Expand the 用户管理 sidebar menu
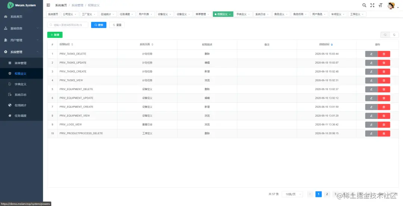 tap(22, 40)
